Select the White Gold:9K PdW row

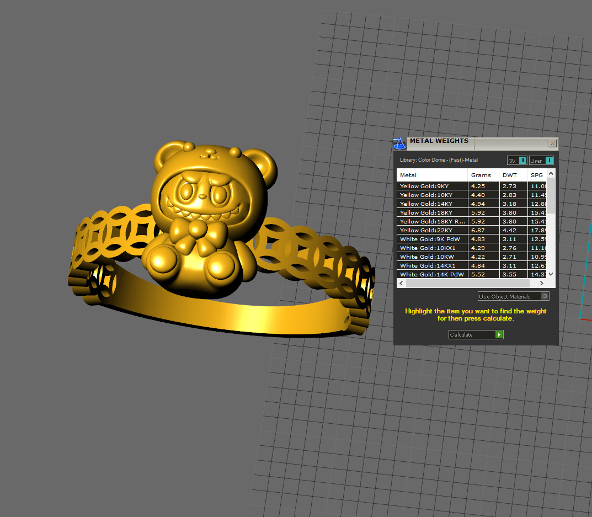point(471,239)
